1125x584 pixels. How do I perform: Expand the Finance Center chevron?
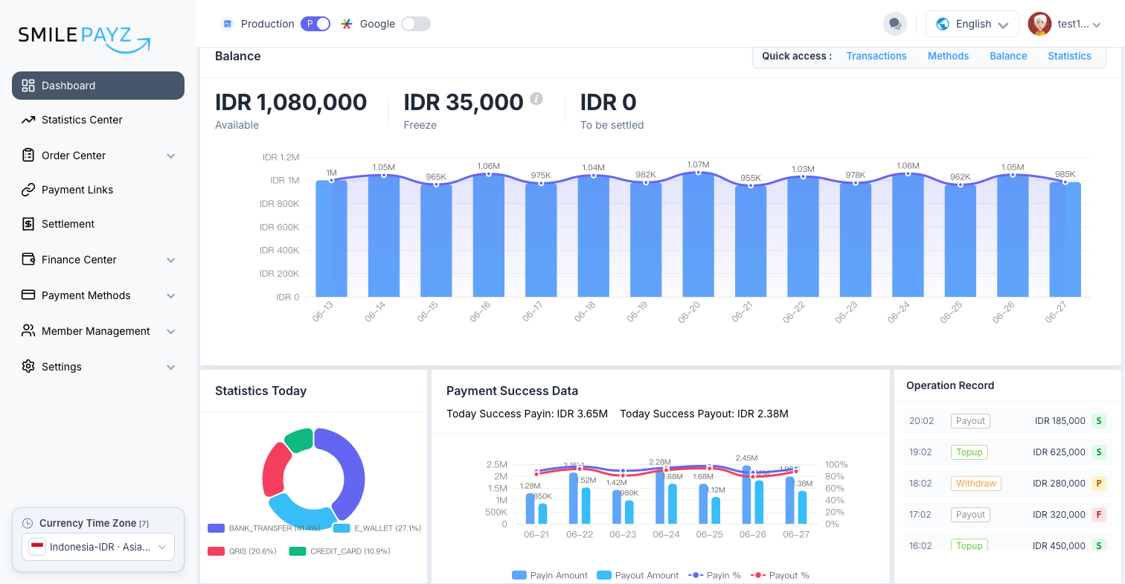(171, 260)
